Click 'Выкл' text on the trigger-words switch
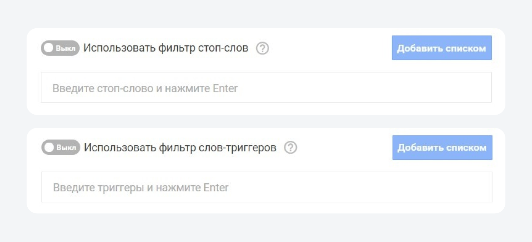 [66, 148]
